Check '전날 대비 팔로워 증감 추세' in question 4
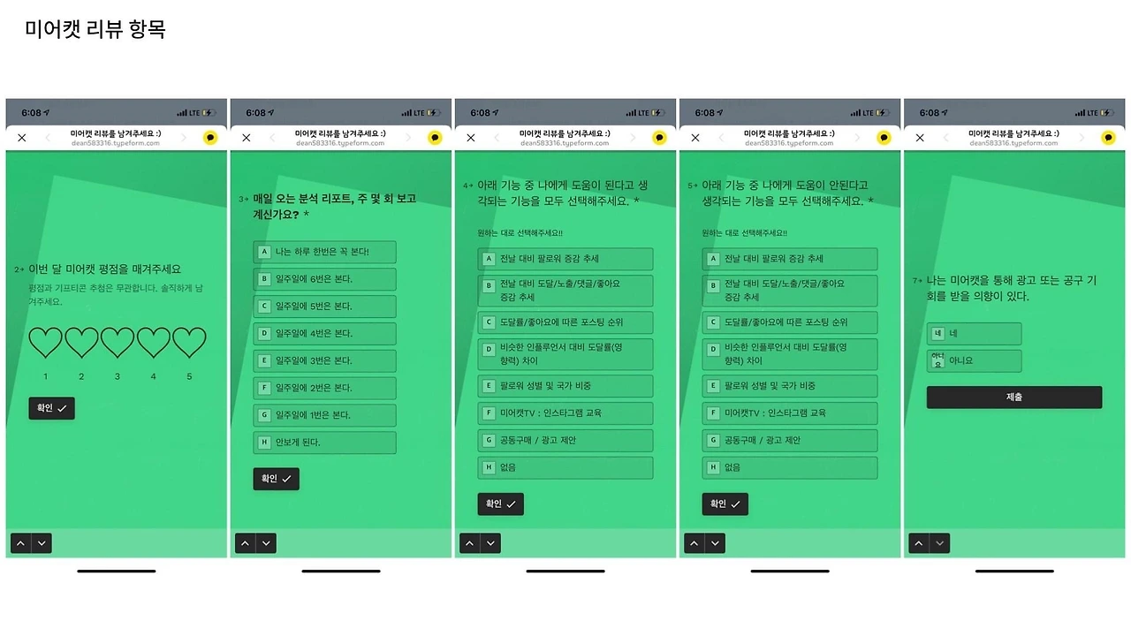This screenshot has width=1131, height=636. click(565, 259)
